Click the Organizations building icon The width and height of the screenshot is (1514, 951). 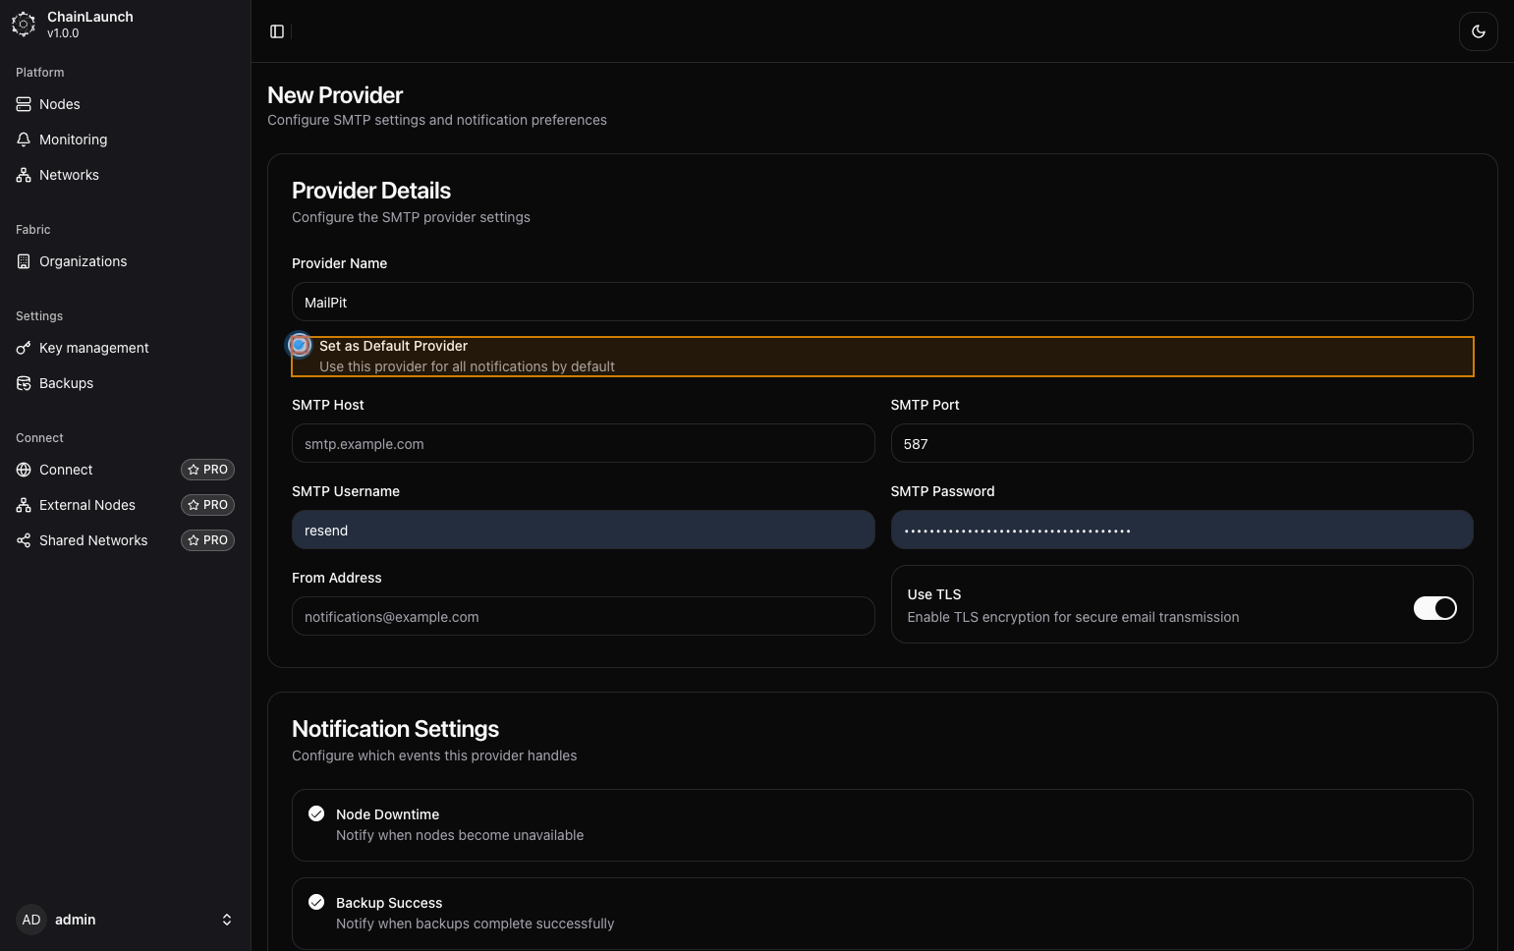(24, 261)
